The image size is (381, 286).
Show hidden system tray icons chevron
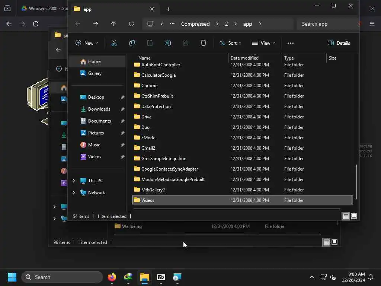[x=312, y=277]
